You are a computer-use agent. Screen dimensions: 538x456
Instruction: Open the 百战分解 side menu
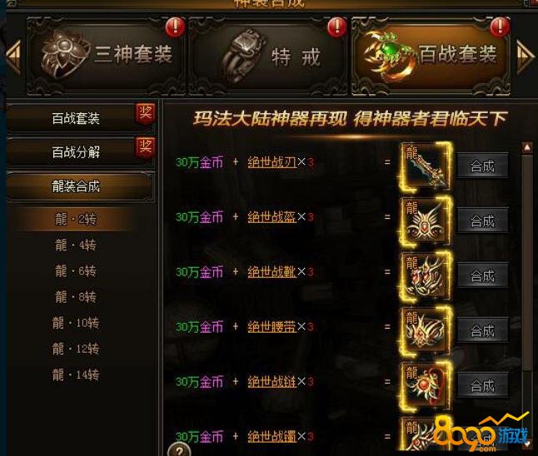pyautogui.click(x=76, y=152)
